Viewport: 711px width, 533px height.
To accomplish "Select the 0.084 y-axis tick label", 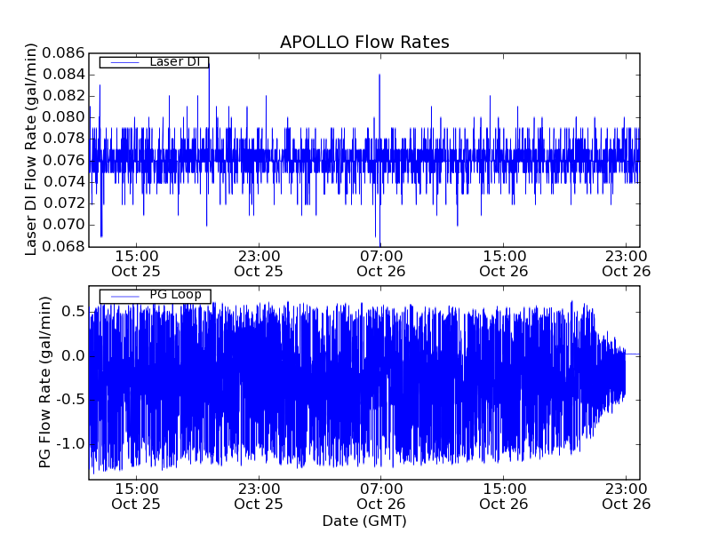I will (x=63, y=75).
